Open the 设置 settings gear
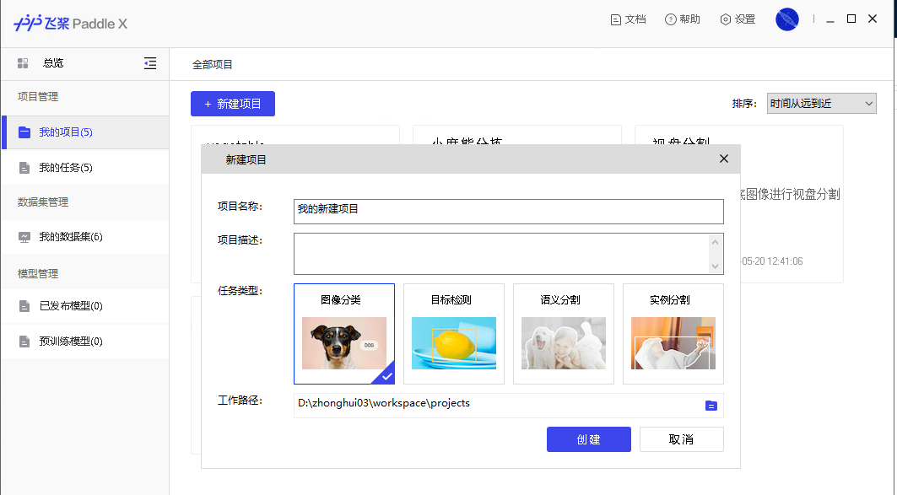897x495 pixels. [x=725, y=19]
